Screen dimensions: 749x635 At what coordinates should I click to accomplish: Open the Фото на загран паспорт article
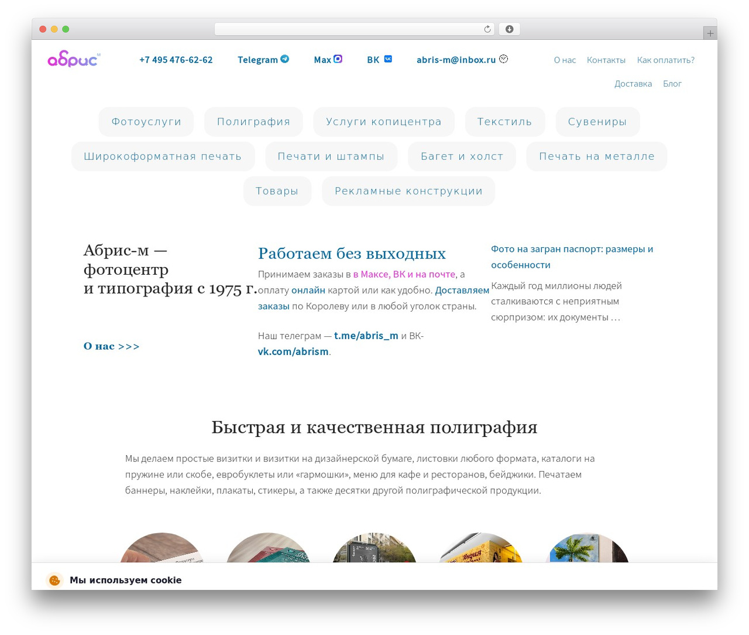click(572, 257)
